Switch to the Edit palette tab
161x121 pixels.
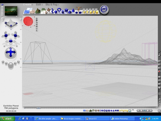(x=38, y=5)
